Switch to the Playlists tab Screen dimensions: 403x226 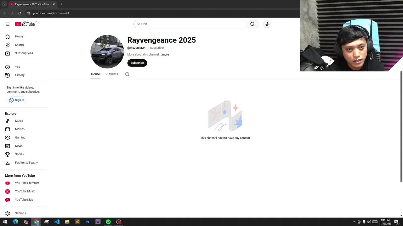112,74
